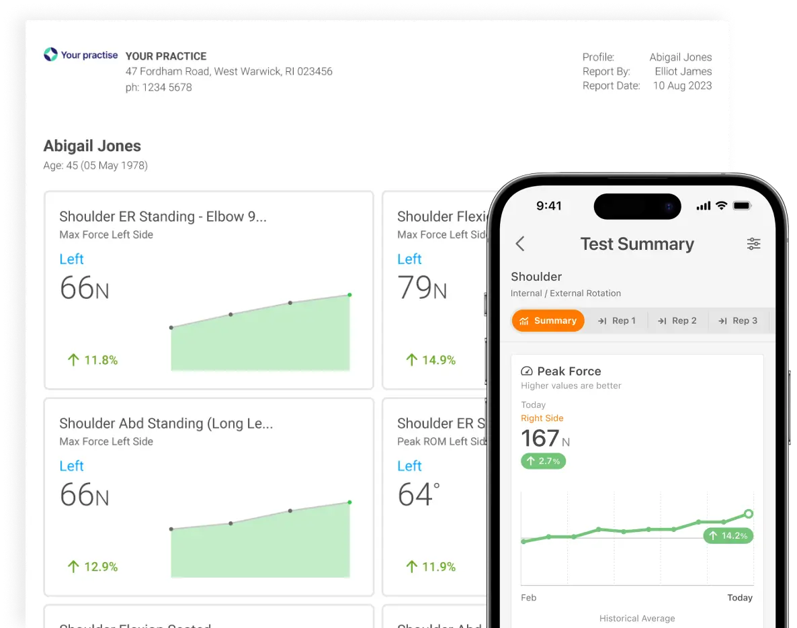
Task: Click the 12.9% change indicator
Action: click(x=93, y=567)
